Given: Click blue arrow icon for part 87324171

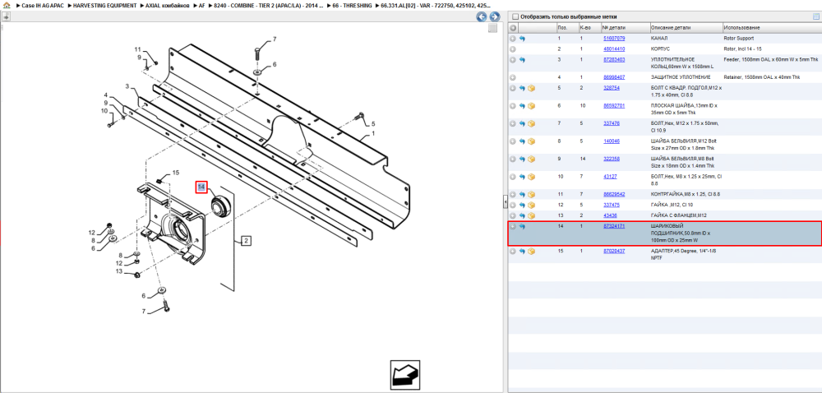Looking at the screenshot, I should coord(522,226).
